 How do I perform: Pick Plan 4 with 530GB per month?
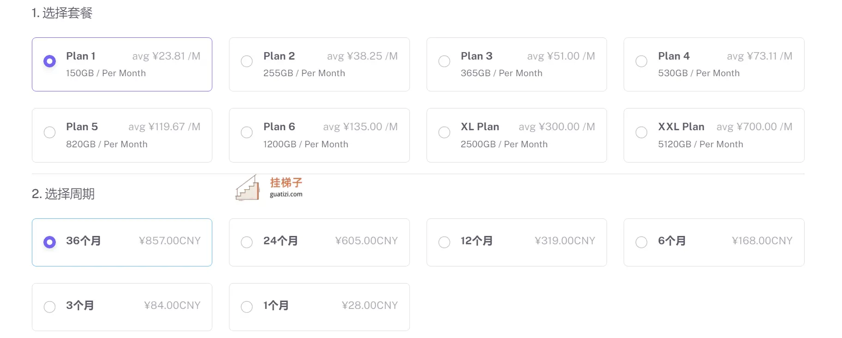click(641, 61)
